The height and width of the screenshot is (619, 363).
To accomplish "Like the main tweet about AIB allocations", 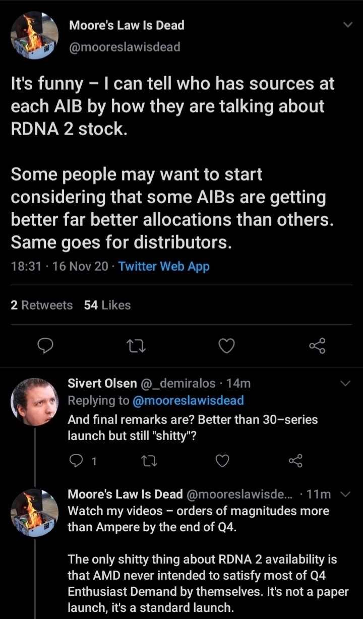I will (x=226, y=346).
